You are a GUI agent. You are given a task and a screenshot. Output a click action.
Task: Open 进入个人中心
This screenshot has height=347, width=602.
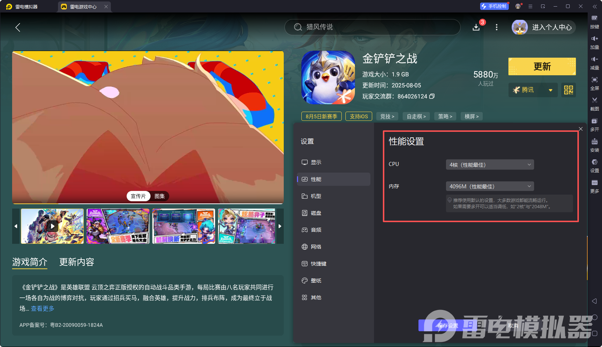[x=544, y=27]
